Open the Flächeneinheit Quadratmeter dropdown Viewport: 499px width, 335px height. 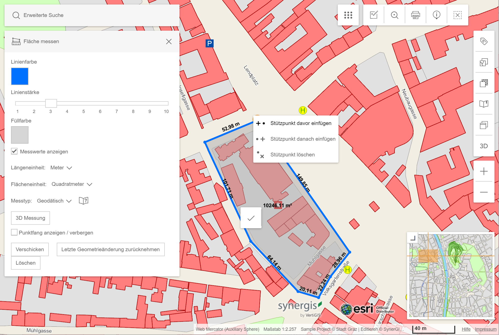72,184
